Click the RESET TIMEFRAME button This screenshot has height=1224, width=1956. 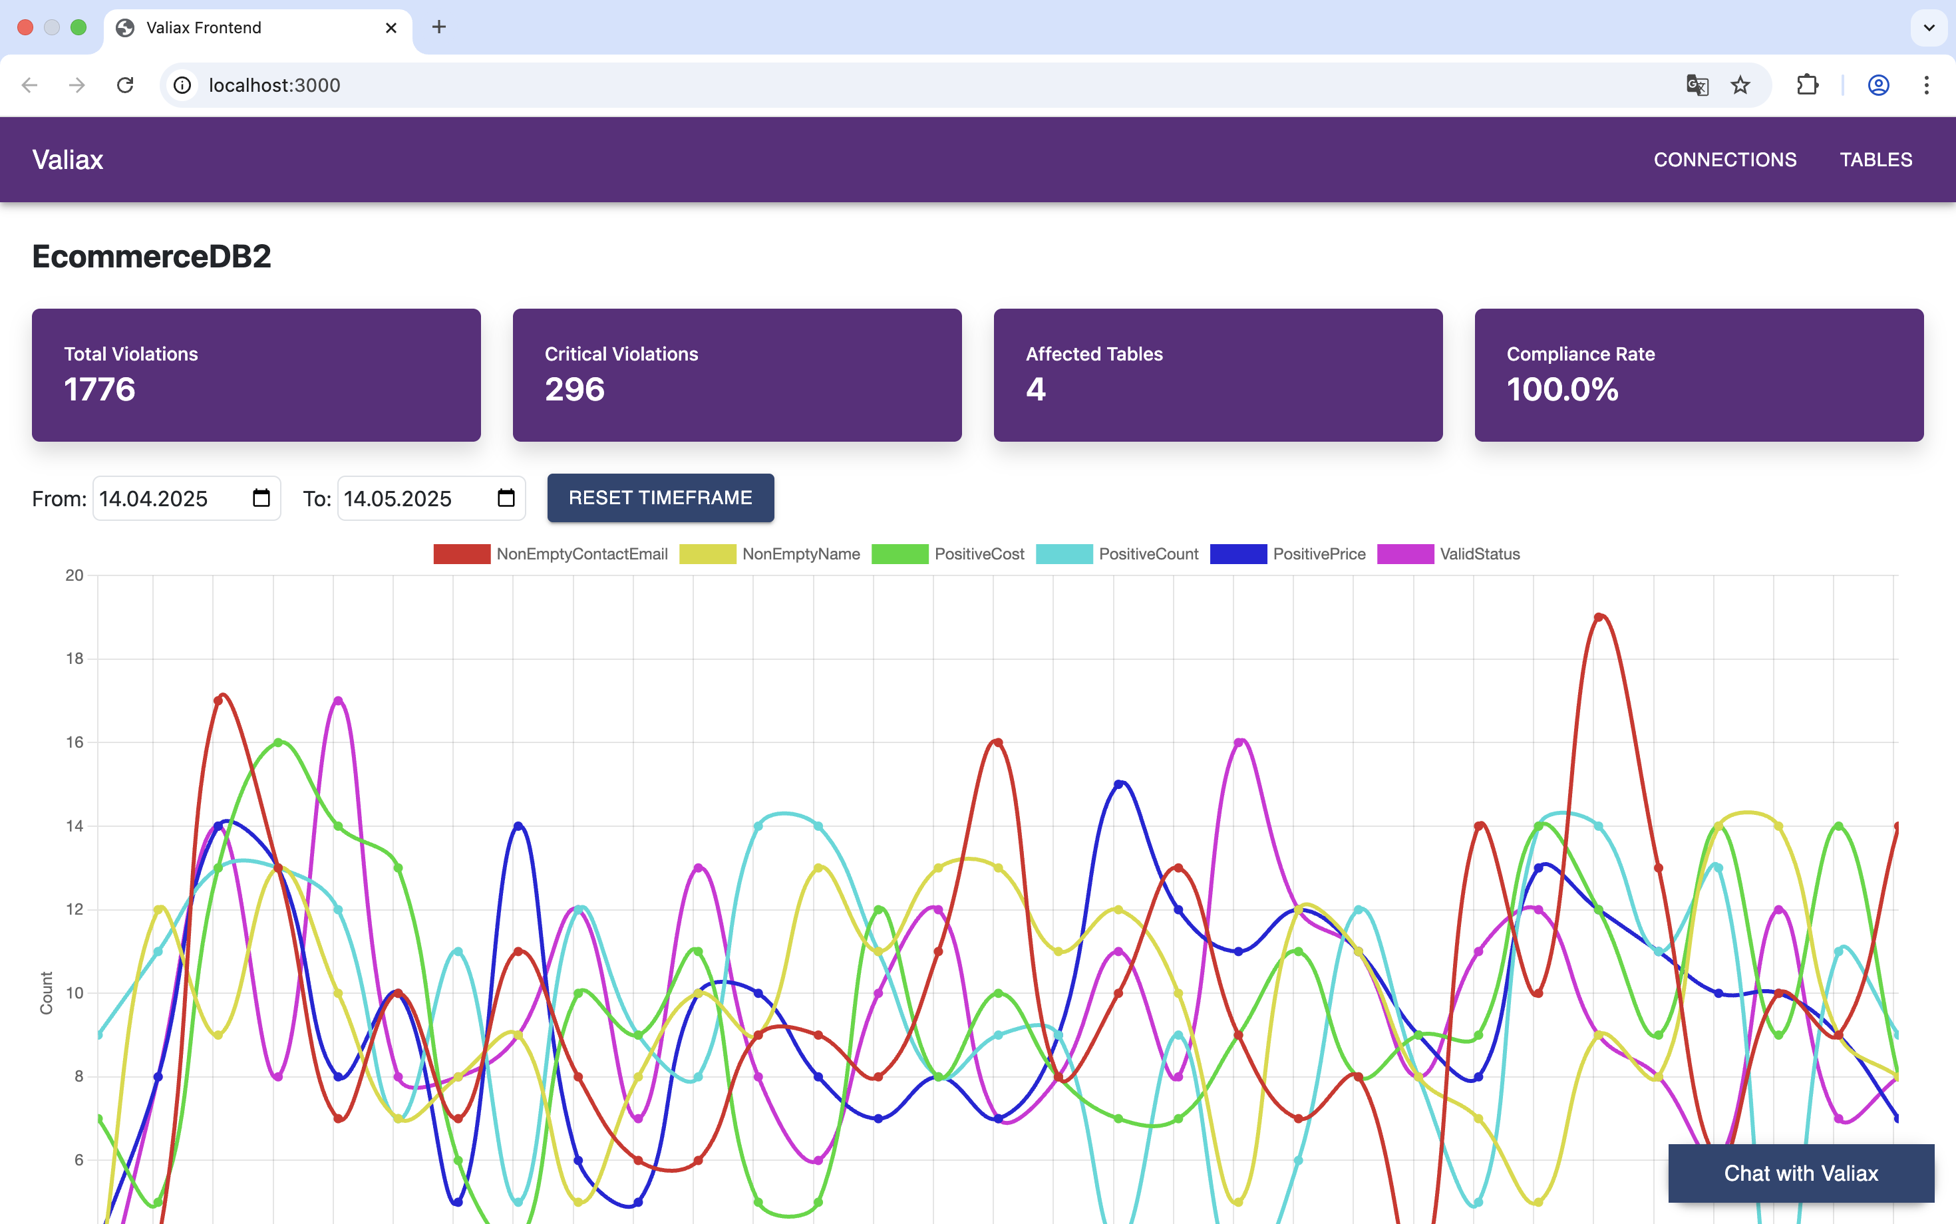point(660,498)
